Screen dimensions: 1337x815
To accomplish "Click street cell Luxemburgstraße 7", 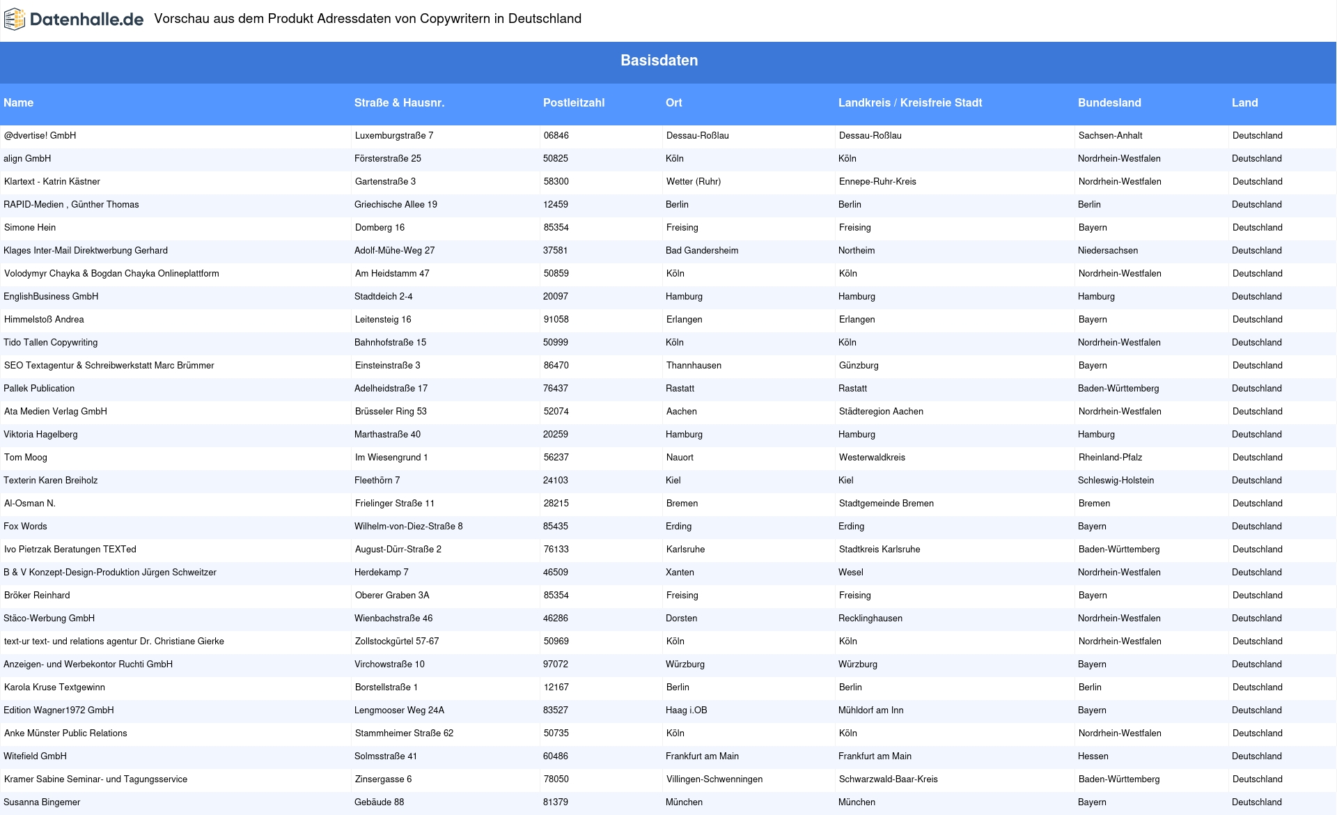I will pyautogui.click(x=394, y=136).
